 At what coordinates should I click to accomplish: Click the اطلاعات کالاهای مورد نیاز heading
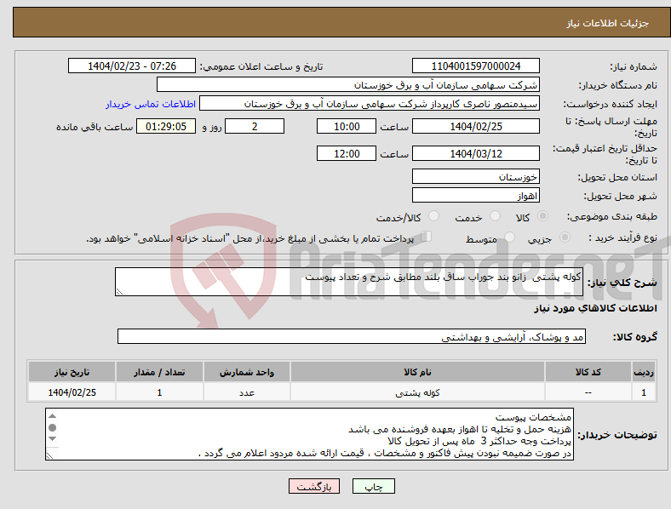(x=595, y=308)
